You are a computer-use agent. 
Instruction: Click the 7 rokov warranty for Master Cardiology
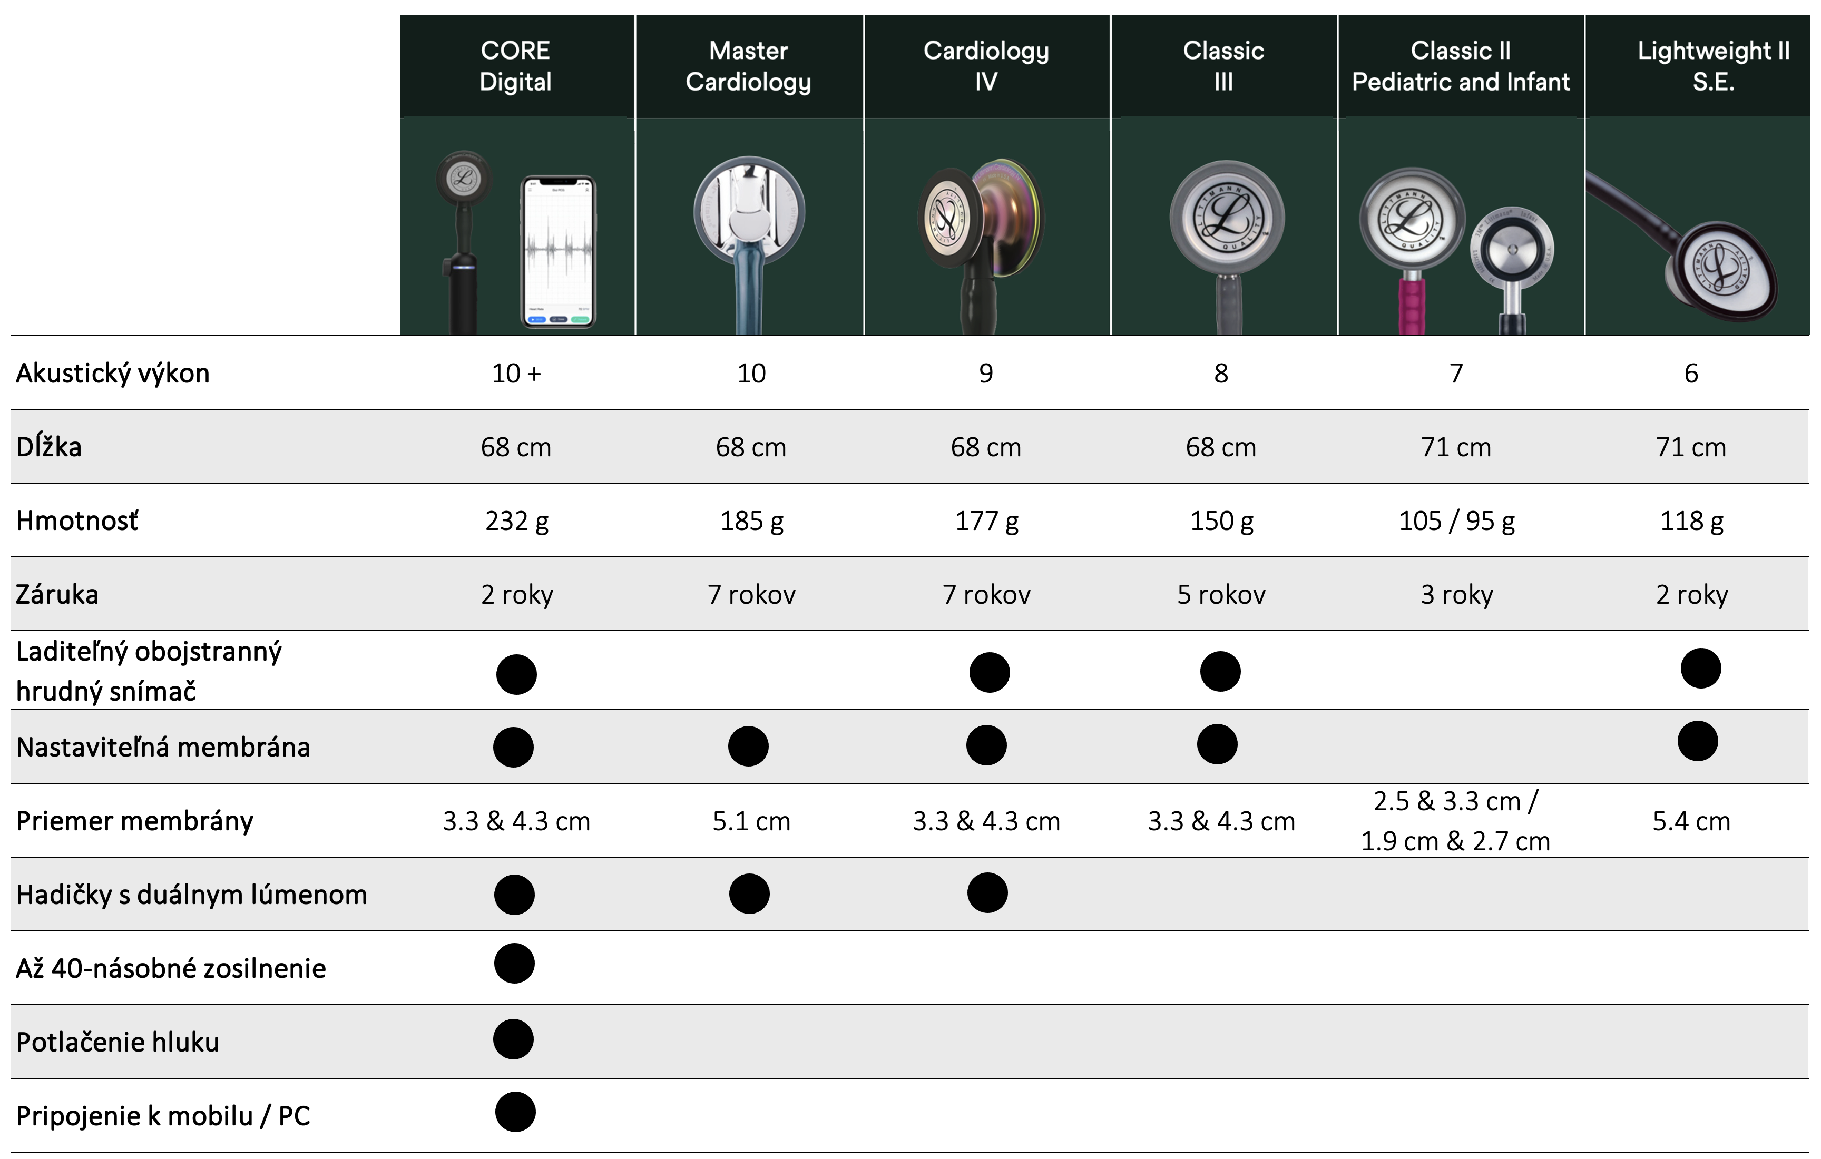tap(751, 594)
